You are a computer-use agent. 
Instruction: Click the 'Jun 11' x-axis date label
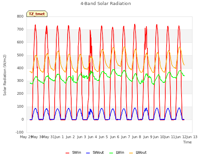170,137
